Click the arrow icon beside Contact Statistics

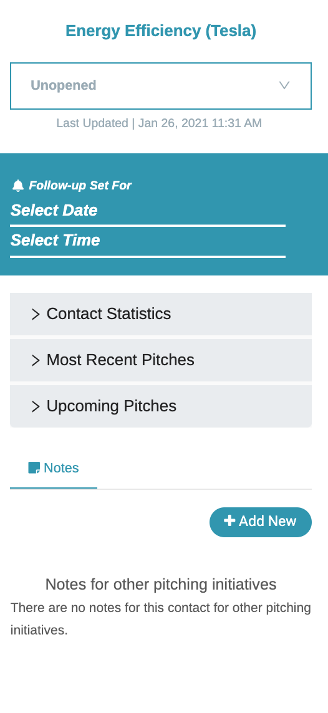(x=36, y=314)
